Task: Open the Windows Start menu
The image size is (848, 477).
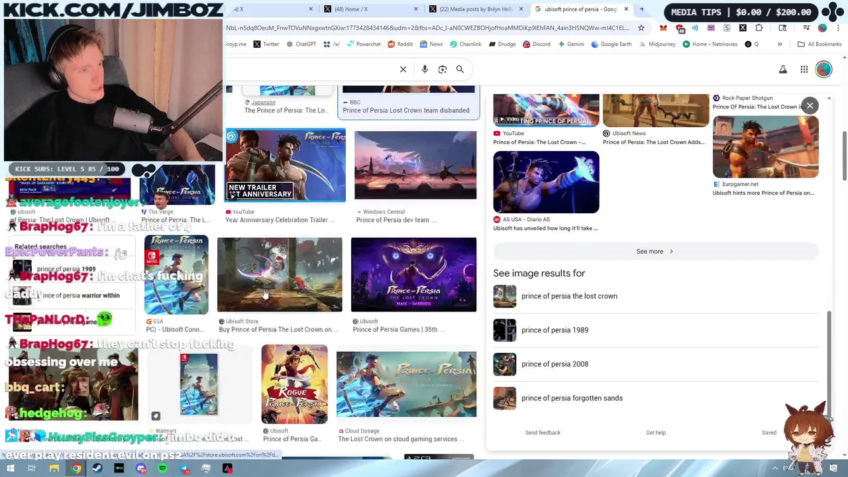Action: [11, 468]
